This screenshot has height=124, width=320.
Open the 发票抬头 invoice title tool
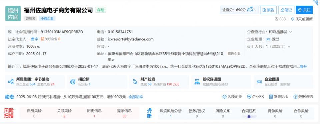(x=279, y=97)
